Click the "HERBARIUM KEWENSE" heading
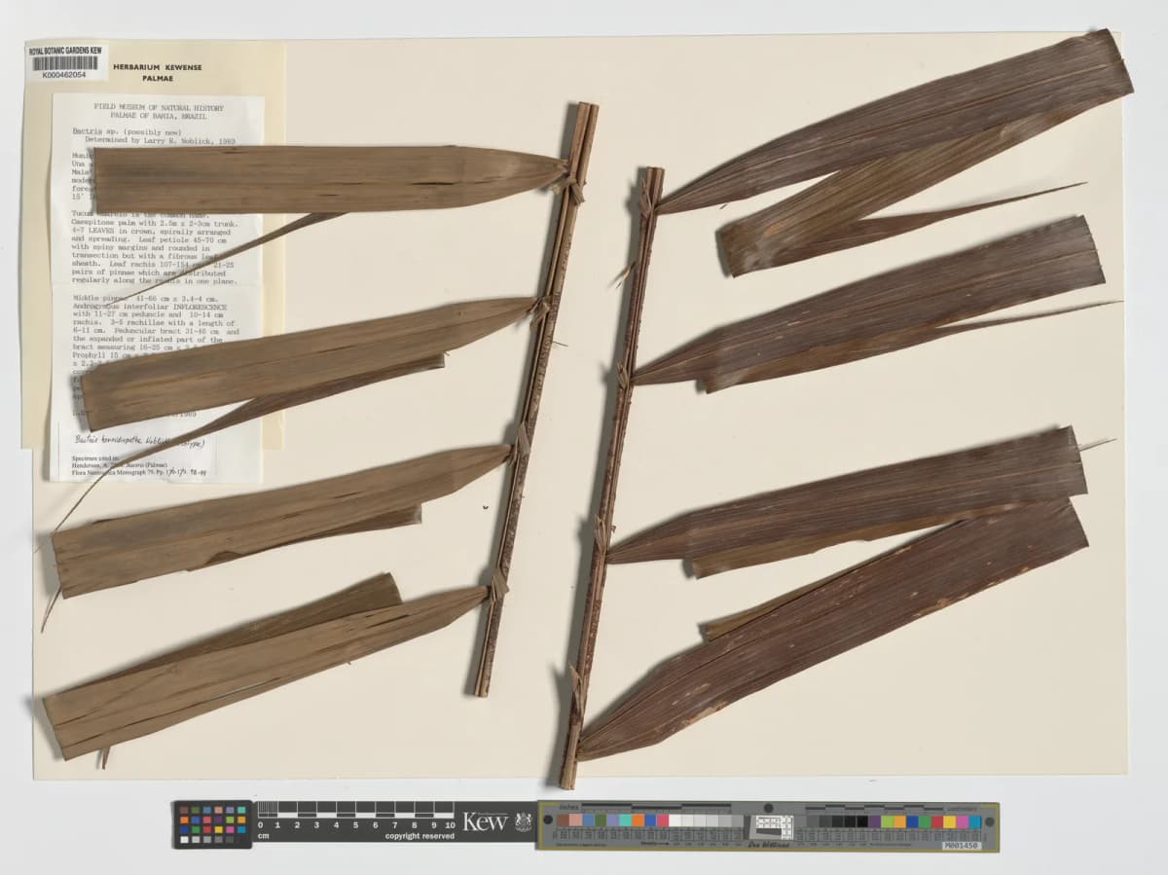This screenshot has height=875, width=1168. tap(158, 68)
